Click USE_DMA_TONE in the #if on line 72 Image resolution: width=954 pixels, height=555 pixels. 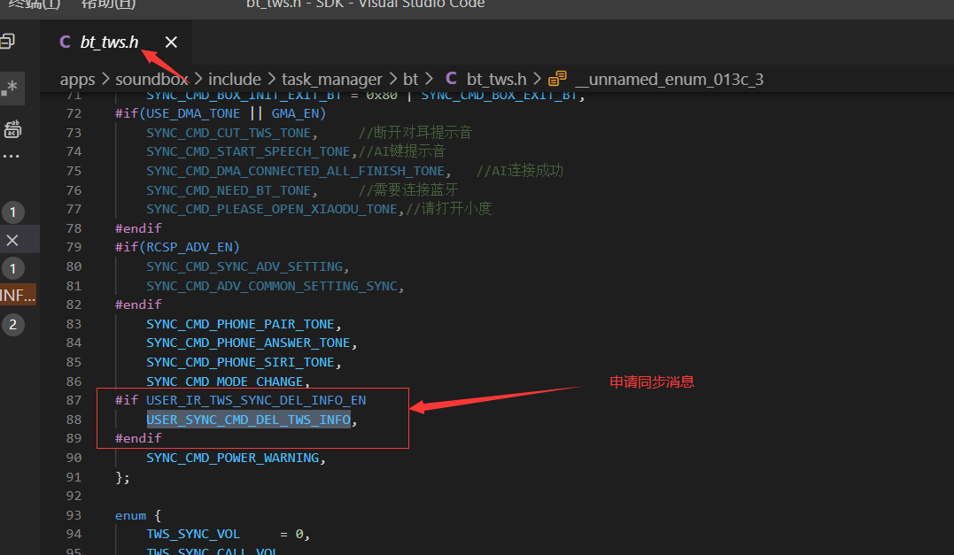point(193,113)
